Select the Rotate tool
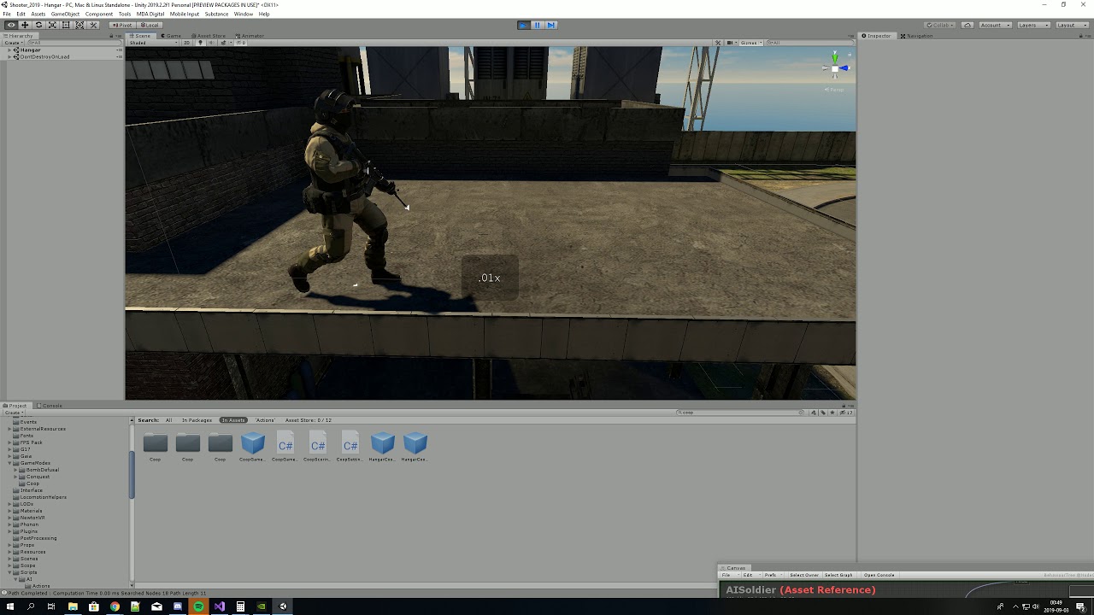The height and width of the screenshot is (615, 1094). pos(38,25)
